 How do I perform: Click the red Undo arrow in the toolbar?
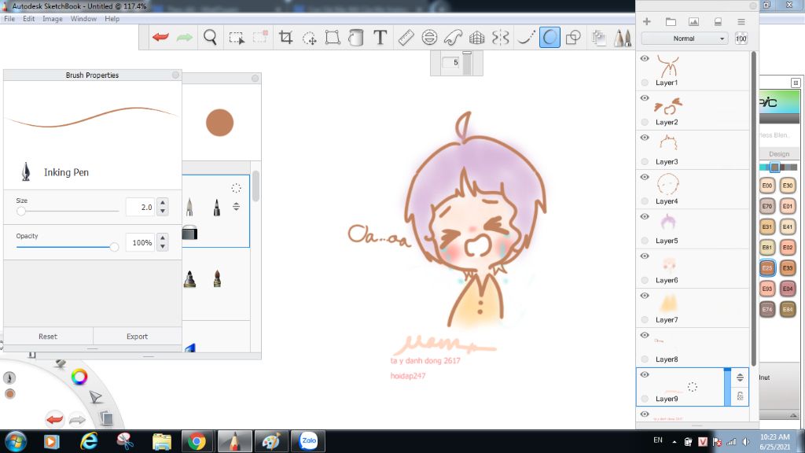[x=160, y=37]
